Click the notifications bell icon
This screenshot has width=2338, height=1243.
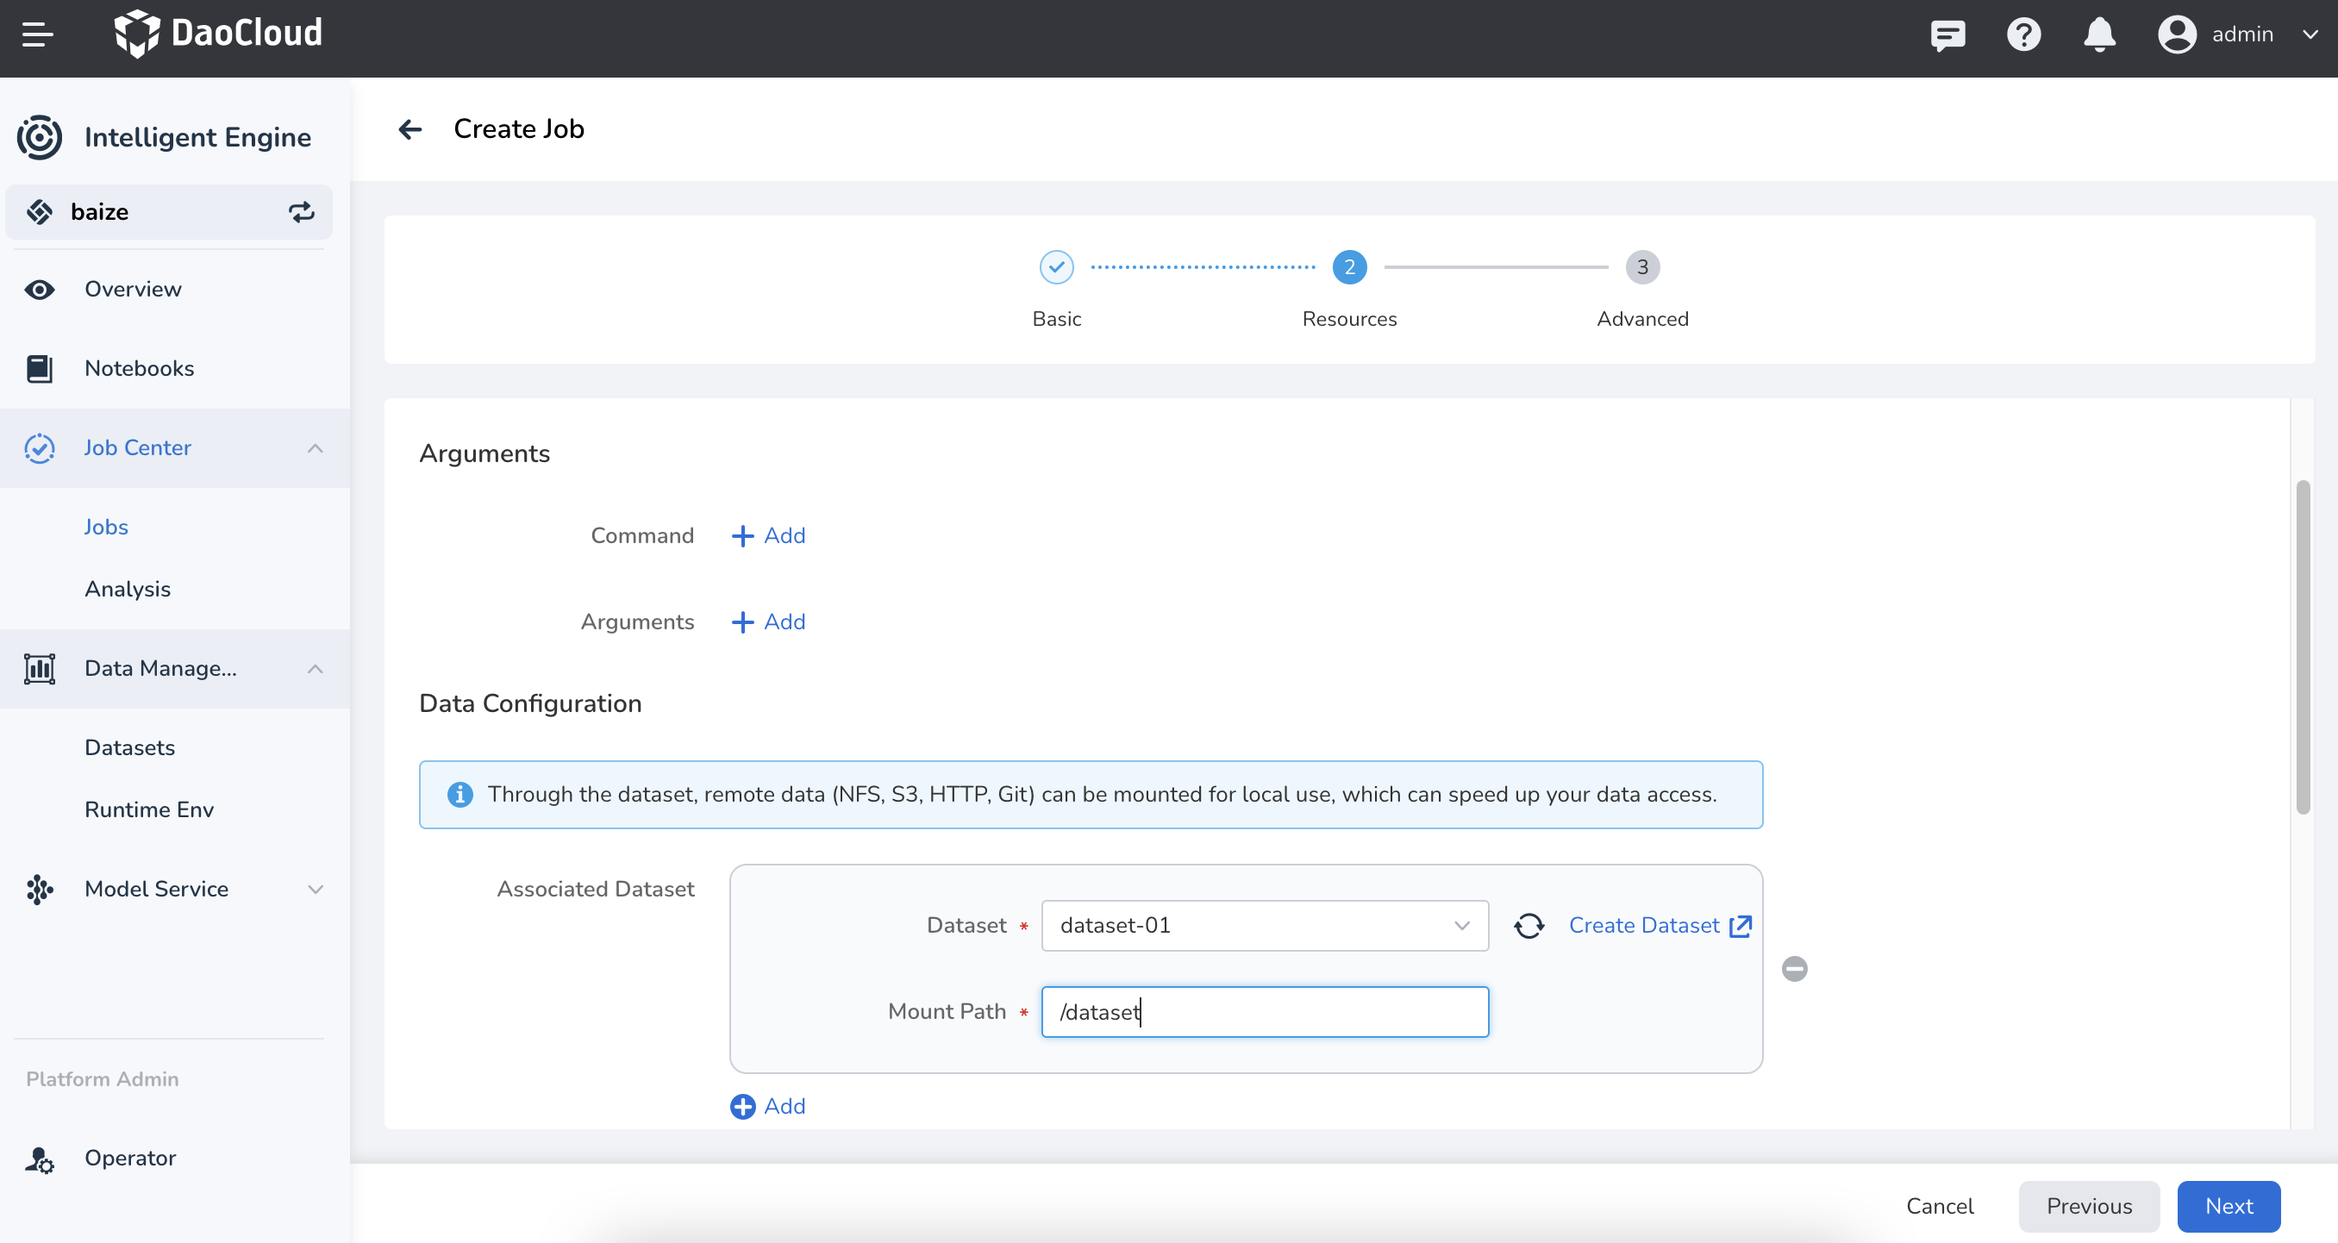(2098, 34)
